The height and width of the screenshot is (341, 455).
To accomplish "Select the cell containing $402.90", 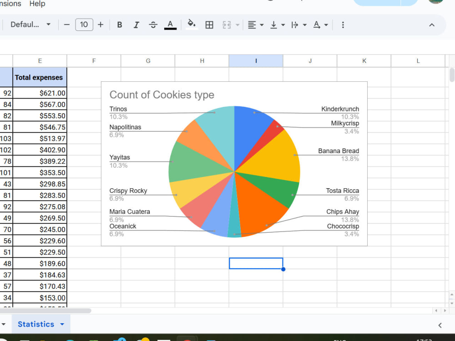I will [40, 150].
